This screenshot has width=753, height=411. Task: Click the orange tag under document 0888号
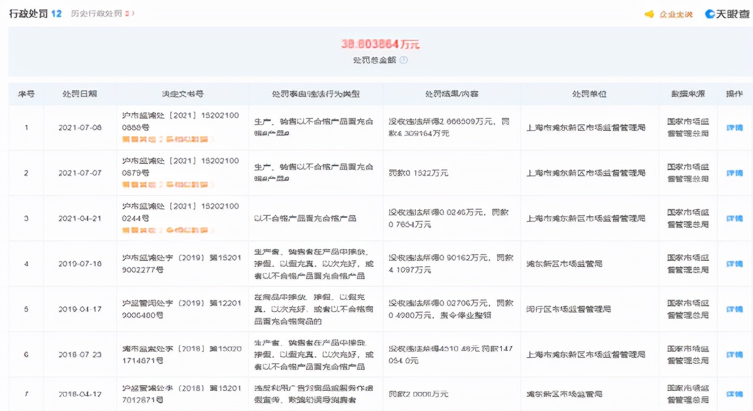coord(166,139)
